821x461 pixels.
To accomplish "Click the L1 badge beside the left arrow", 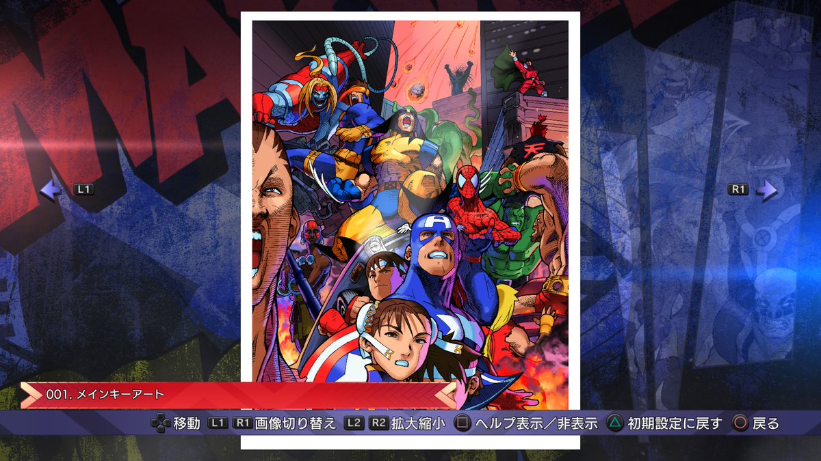I will [x=83, y=190].
